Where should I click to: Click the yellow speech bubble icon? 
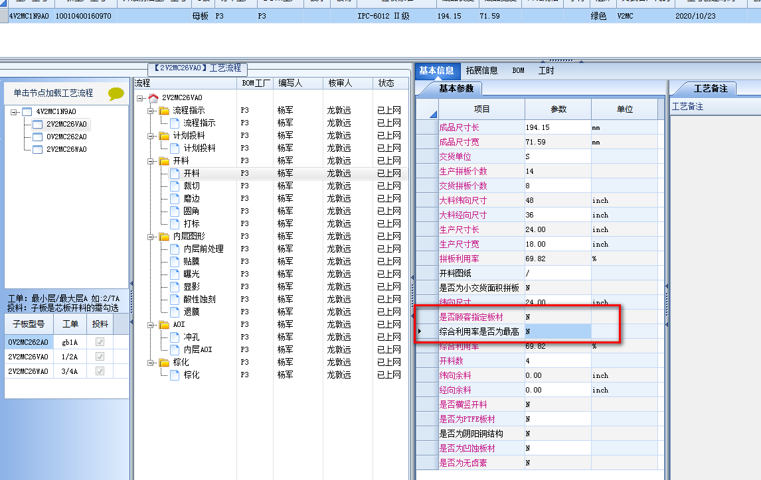click(116, 93)
